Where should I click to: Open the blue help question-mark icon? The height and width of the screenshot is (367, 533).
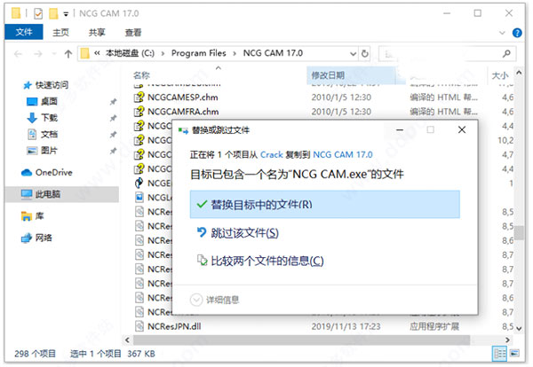pyautogui.click(x=517, y=33)
